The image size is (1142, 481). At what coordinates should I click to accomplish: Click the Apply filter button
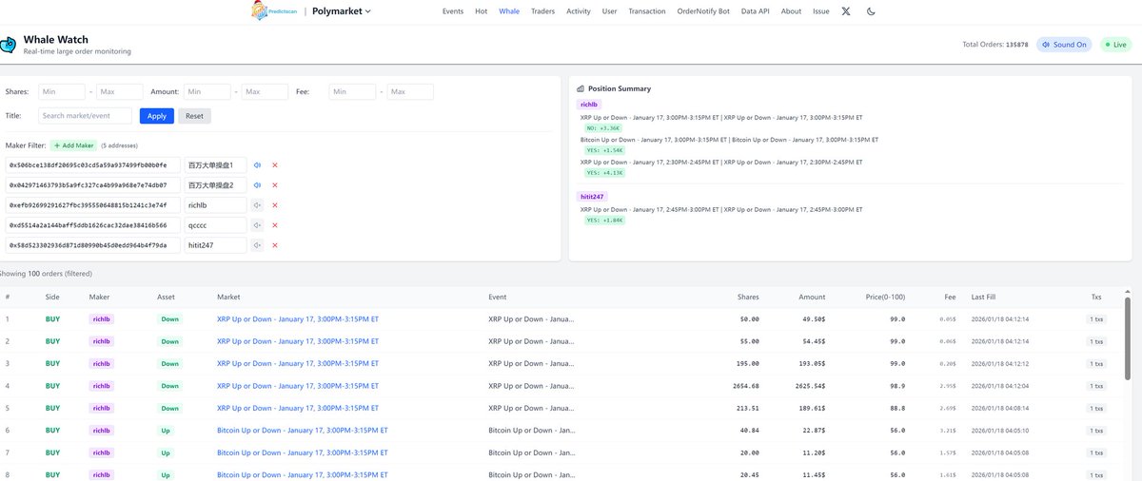[x=157, y=116]
